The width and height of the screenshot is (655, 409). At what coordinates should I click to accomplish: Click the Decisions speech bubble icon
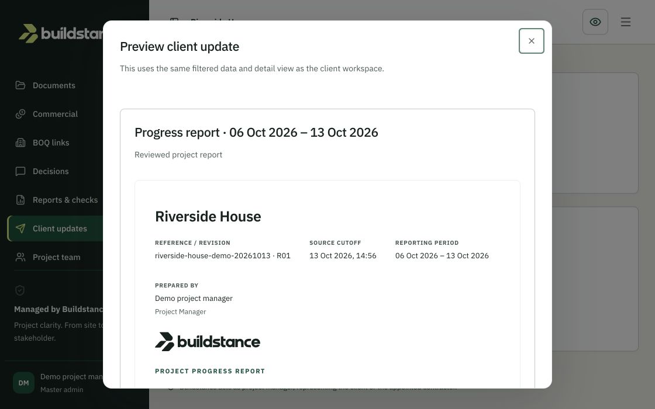click(20, 171)
